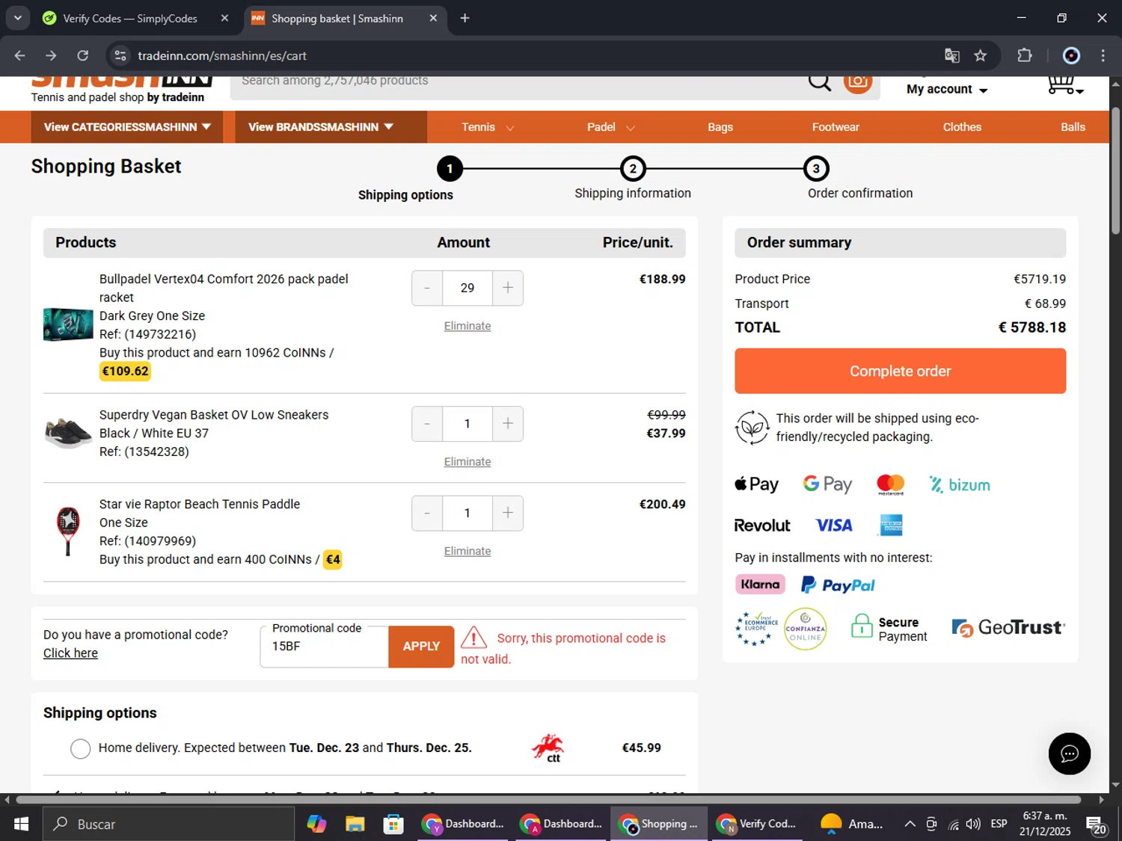The image size is (1122, 841).
Task: Click the 'Click here' promo link
Action: click(70, 653)
